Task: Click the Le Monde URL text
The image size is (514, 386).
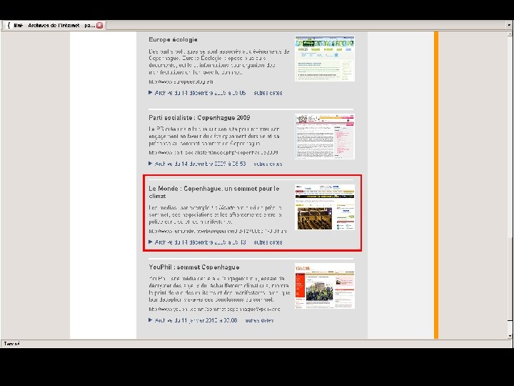Action: pyautogui.click(x=218, y=231)
